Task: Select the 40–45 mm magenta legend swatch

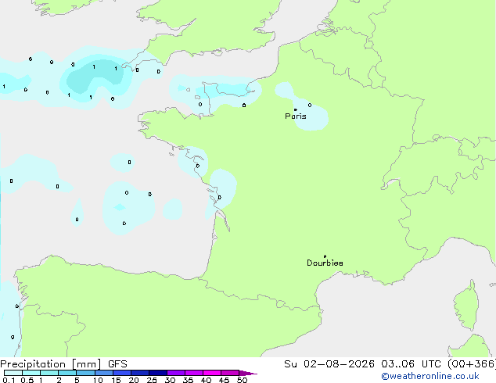Action: click(212, 373)
